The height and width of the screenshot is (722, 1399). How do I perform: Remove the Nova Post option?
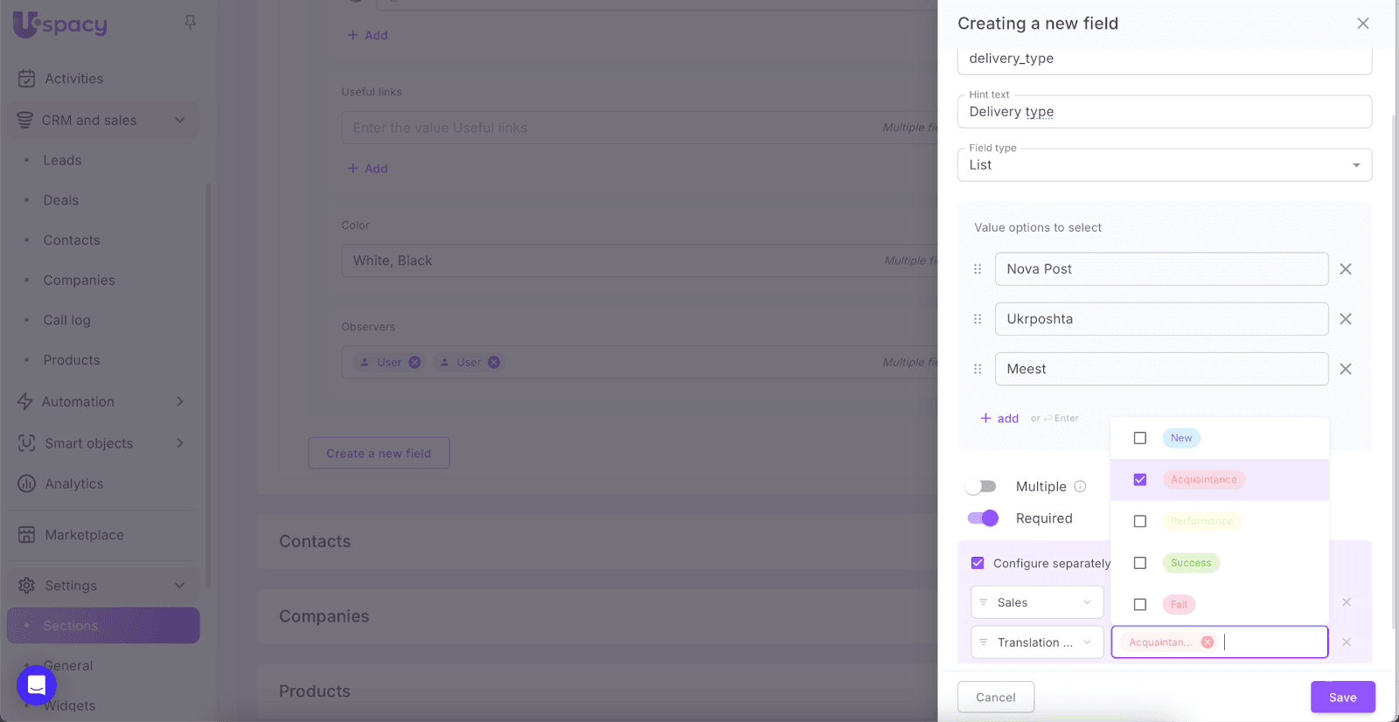[x=1346, y=269]
